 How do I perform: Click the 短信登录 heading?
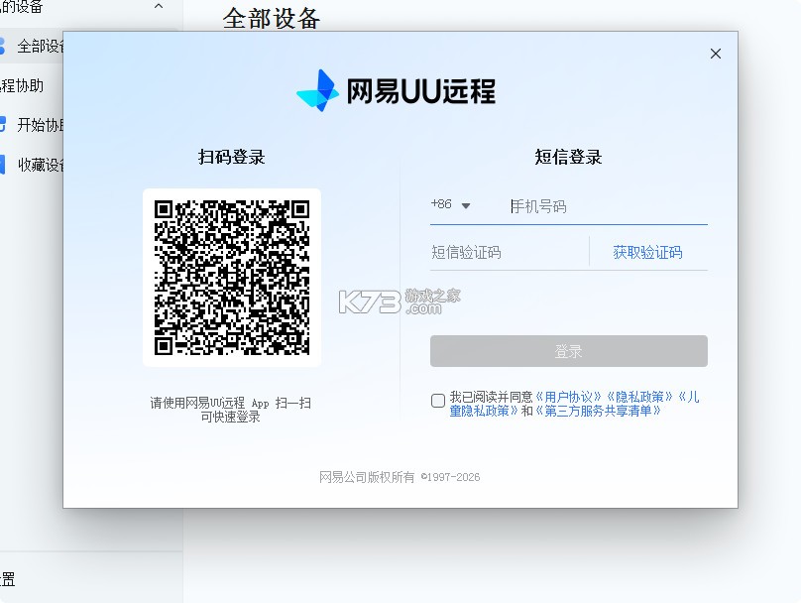click(568, 157)
